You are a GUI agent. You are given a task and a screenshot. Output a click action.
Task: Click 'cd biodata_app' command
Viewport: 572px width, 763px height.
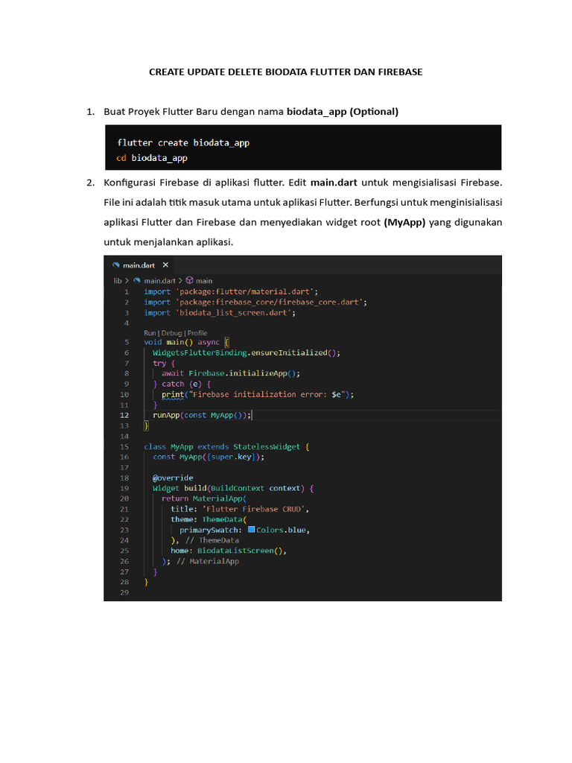[x=152, y=158]
